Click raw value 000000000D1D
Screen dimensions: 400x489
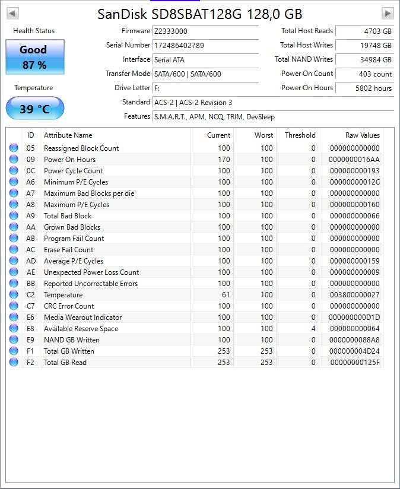[354, 317]
